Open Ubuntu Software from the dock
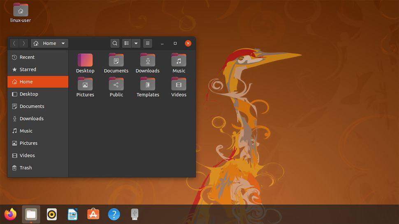The width and height of the screenshot is (399, 224). tap(93, 215)
